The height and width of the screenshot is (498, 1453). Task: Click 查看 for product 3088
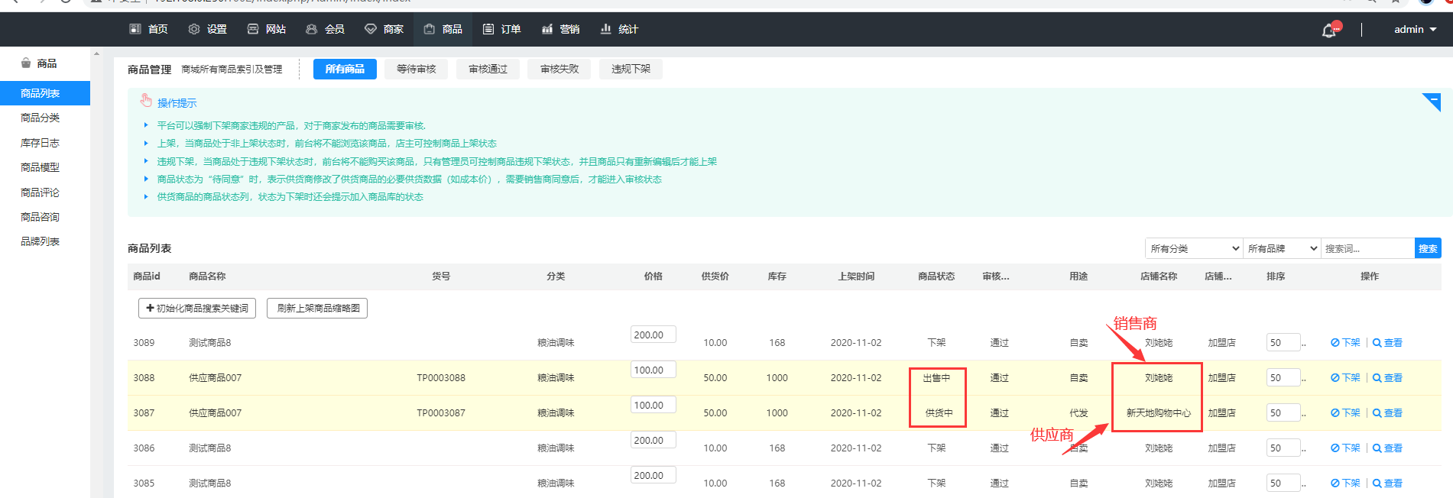click(1387, 378)
